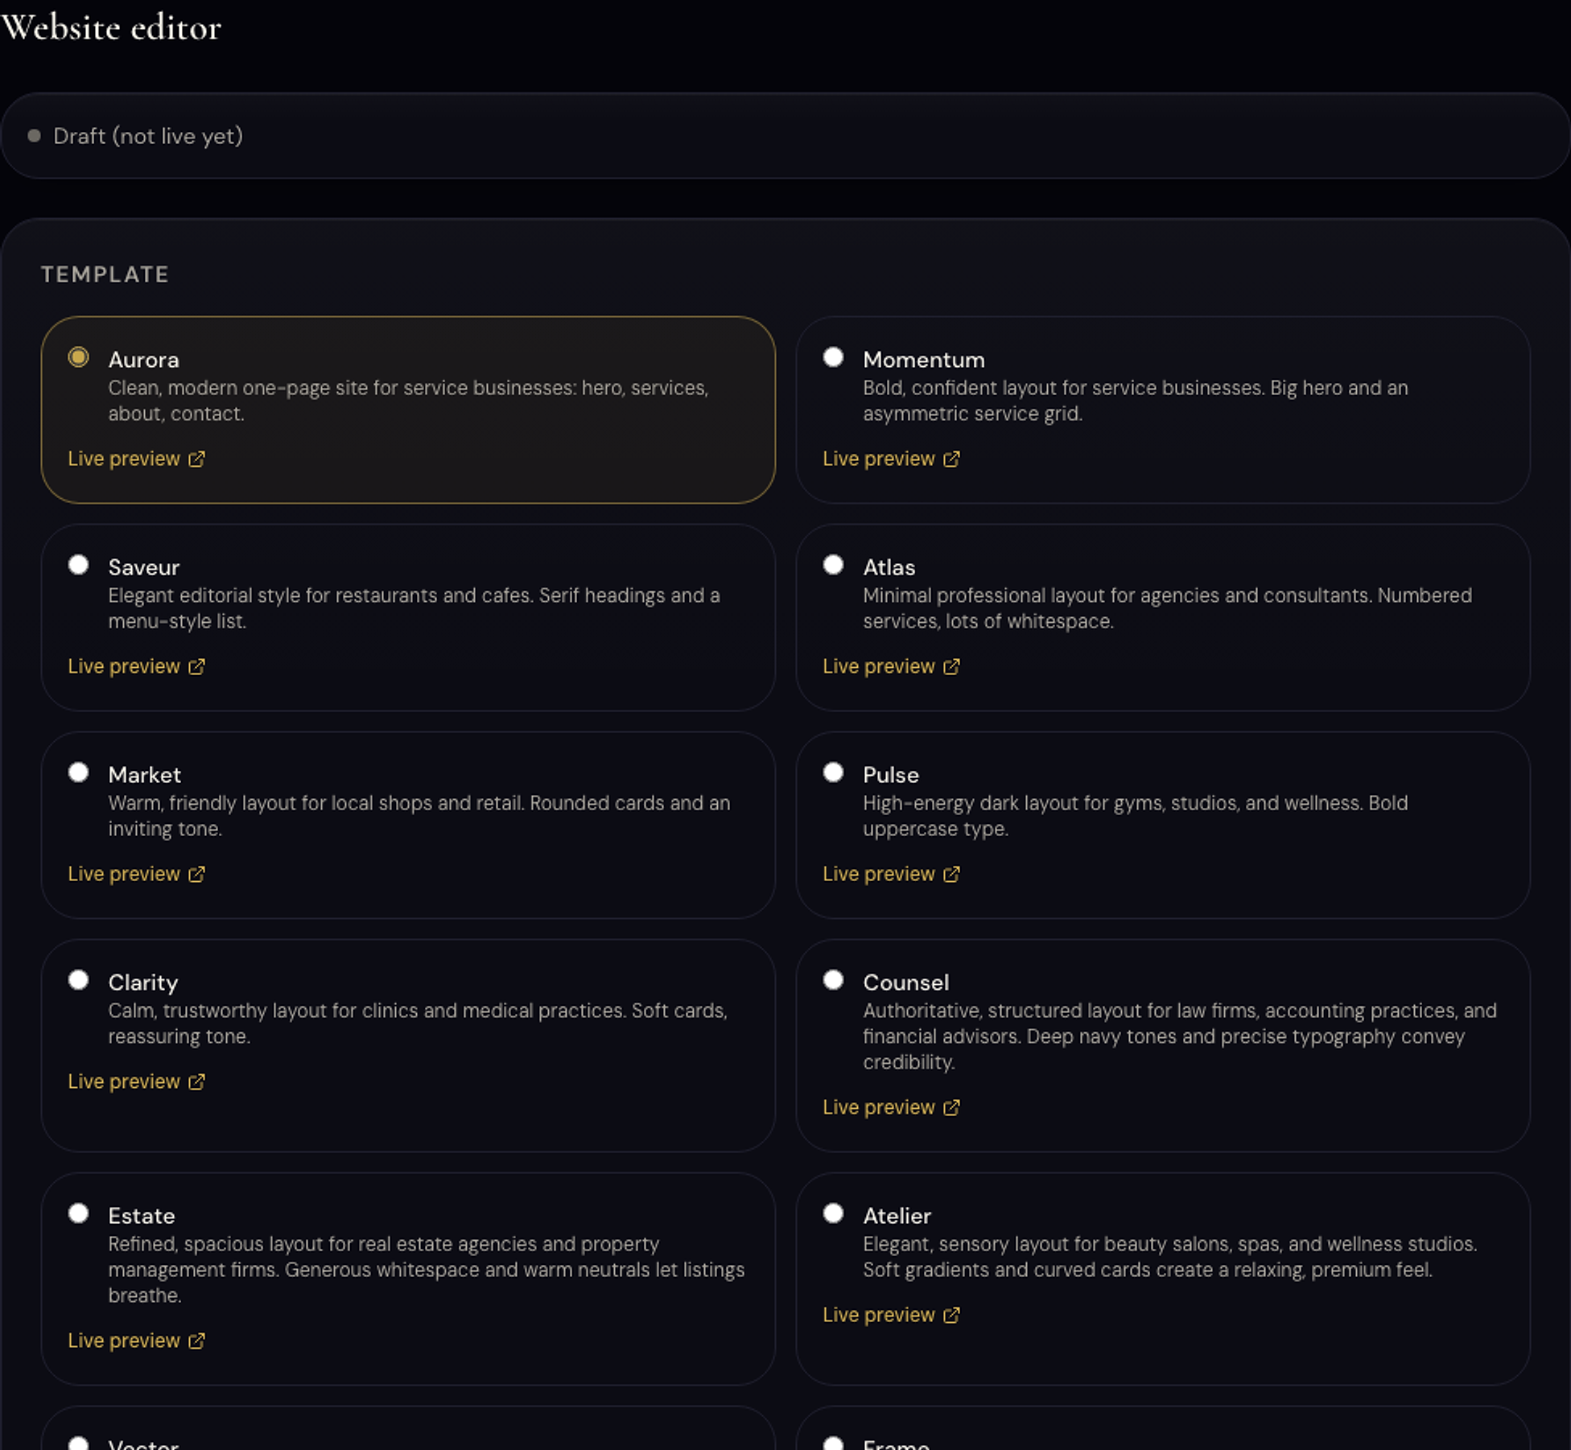Click Atlas description about agencies and consultants
Screen dimensions: 1571x1450
[1168, 608]
